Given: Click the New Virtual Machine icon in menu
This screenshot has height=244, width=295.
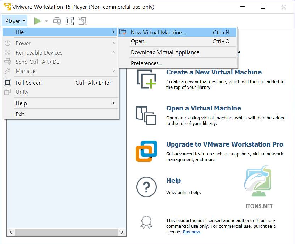Looking at the screenshot, I should tap(123, 32).
